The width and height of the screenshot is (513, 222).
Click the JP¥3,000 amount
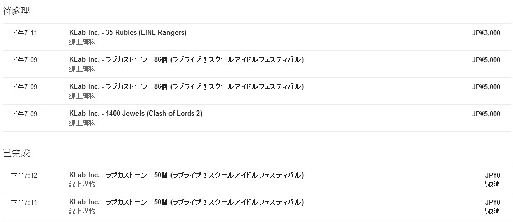[486, 33]
